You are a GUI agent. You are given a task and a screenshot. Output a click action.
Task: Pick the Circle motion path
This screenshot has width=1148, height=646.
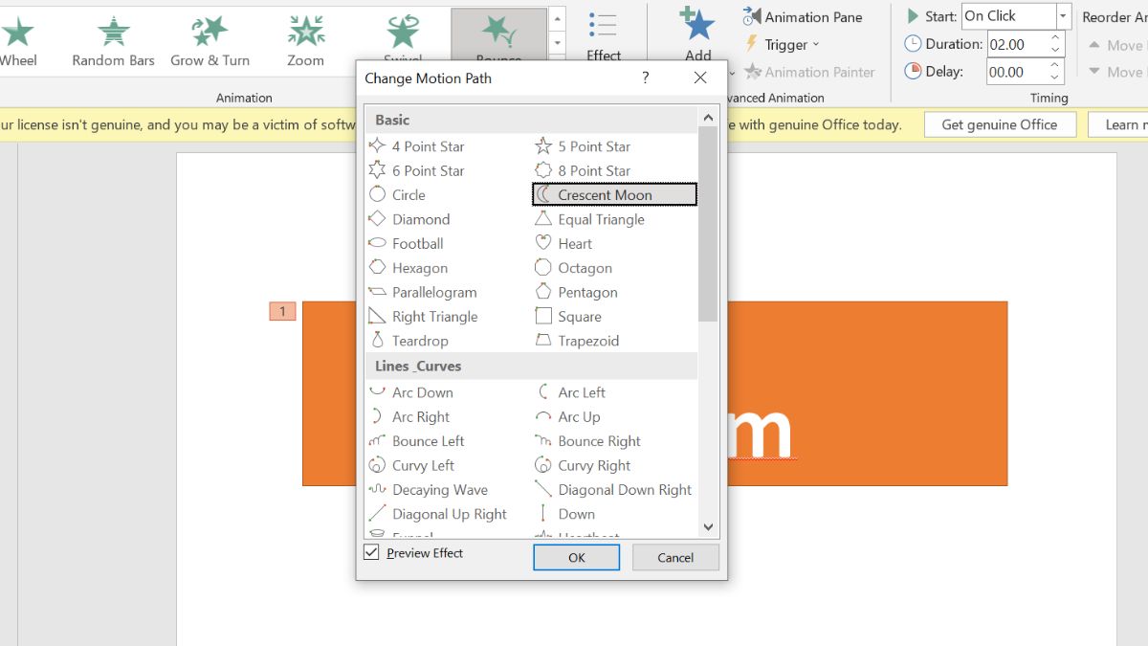coord(397,194)
